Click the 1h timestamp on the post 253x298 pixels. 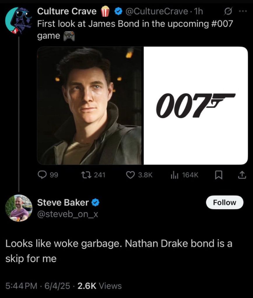pos(198,11)
